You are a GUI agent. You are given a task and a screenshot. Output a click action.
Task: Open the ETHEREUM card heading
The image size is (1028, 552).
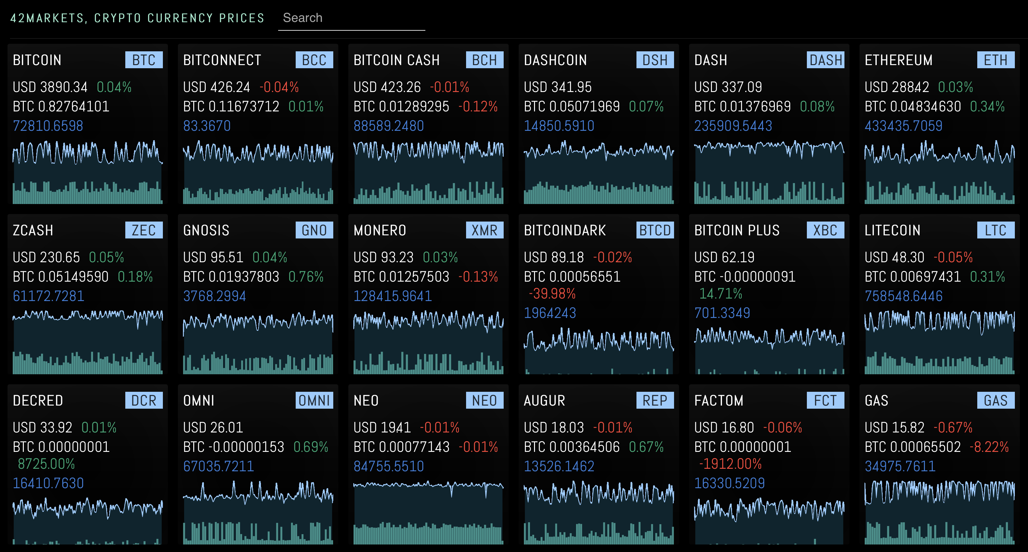(898, 60)
